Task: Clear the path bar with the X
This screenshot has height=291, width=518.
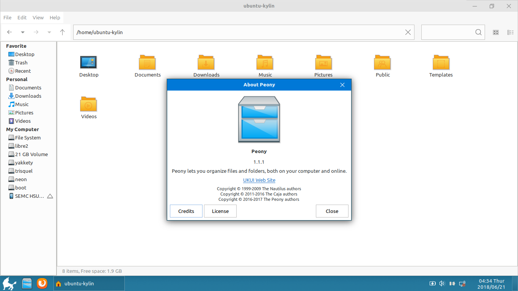Action: pos(408,32)
